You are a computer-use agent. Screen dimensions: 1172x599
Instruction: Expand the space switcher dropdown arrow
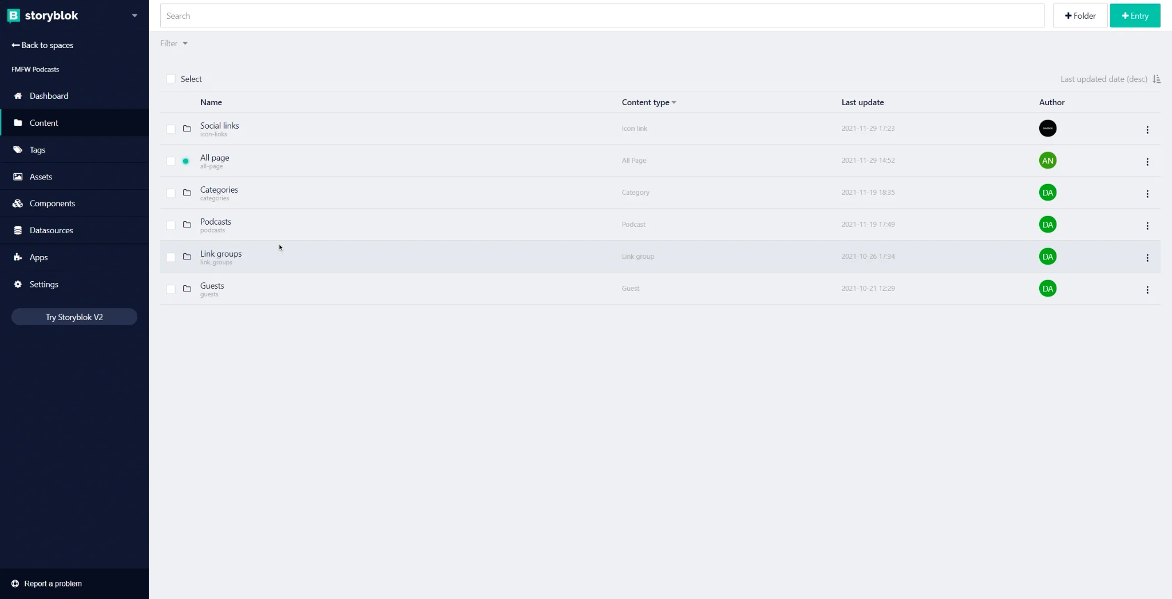pyautogui.click(x=134, y=16)
